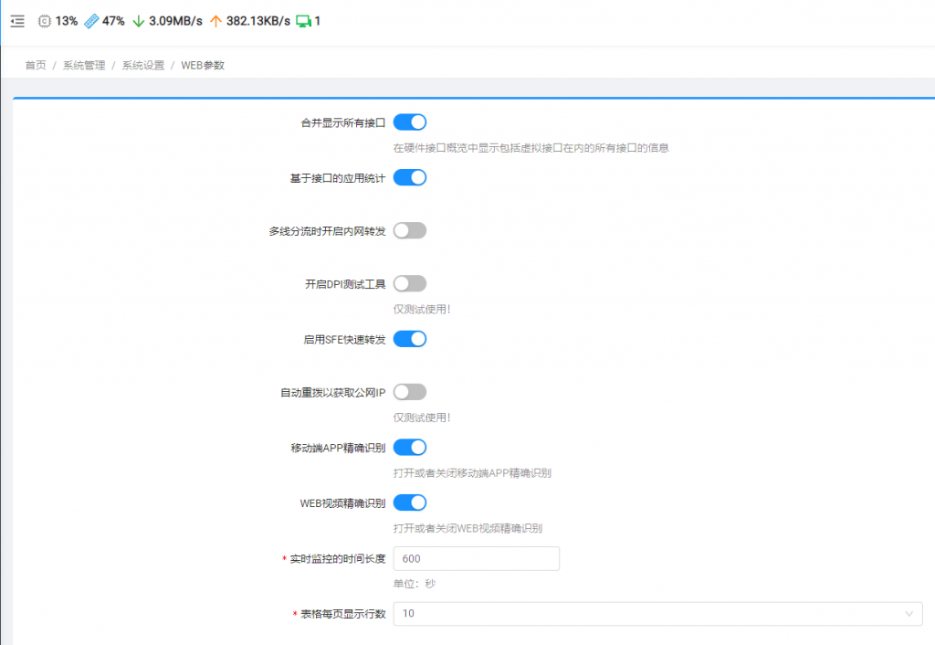Click the green monitor online devices icon
The height and width of the screenshot is (645, 935).
pos(303,21)
